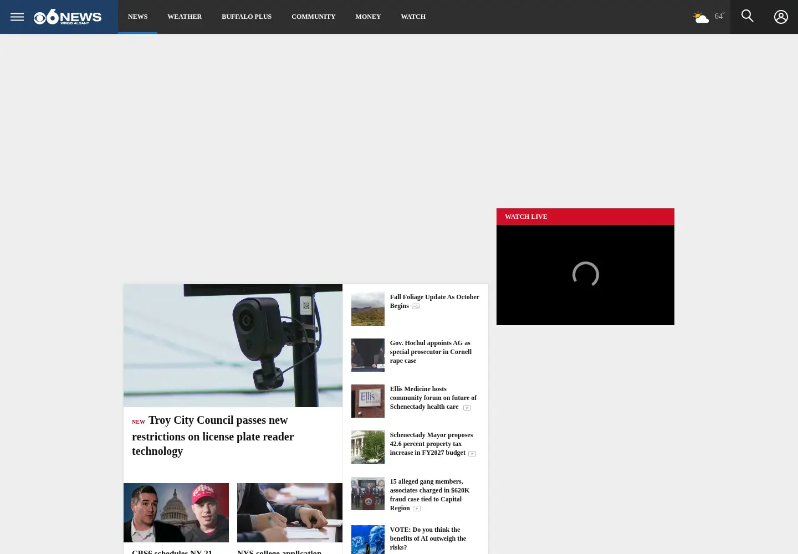Image resolution: width=798 pixels, height=554 pixels.
Task: Open the Watch menu item
Action: point(413,17)
